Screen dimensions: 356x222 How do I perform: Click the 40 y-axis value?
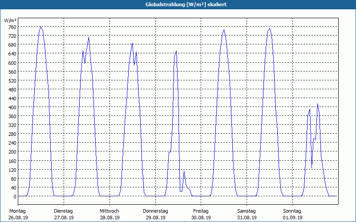click(x=14, y=188)
